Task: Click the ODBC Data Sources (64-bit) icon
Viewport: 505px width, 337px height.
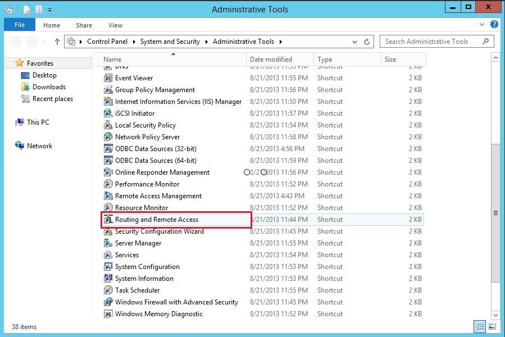Action: pos(108,161)
